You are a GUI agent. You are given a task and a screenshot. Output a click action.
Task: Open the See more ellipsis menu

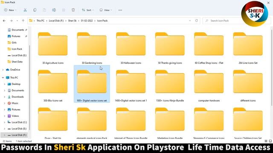[x=120, y=10]
